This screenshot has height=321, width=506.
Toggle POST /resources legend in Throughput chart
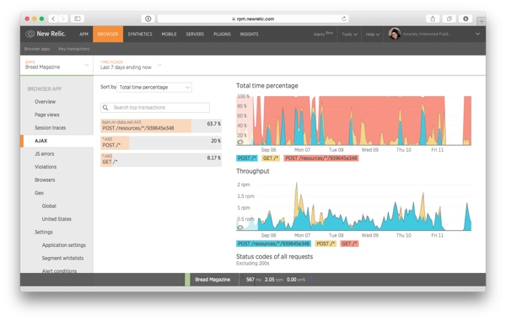pyautogui.click(x=273, y=243)
